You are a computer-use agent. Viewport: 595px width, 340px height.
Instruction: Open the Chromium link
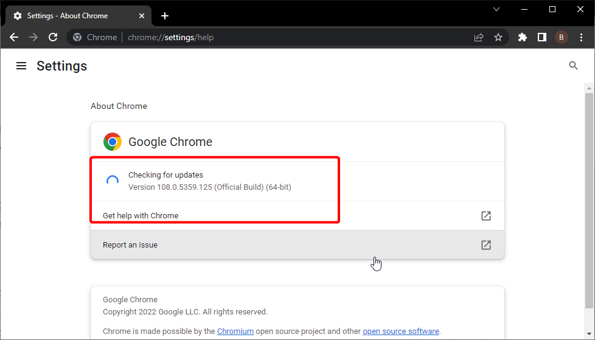click(x=235, y=331)
